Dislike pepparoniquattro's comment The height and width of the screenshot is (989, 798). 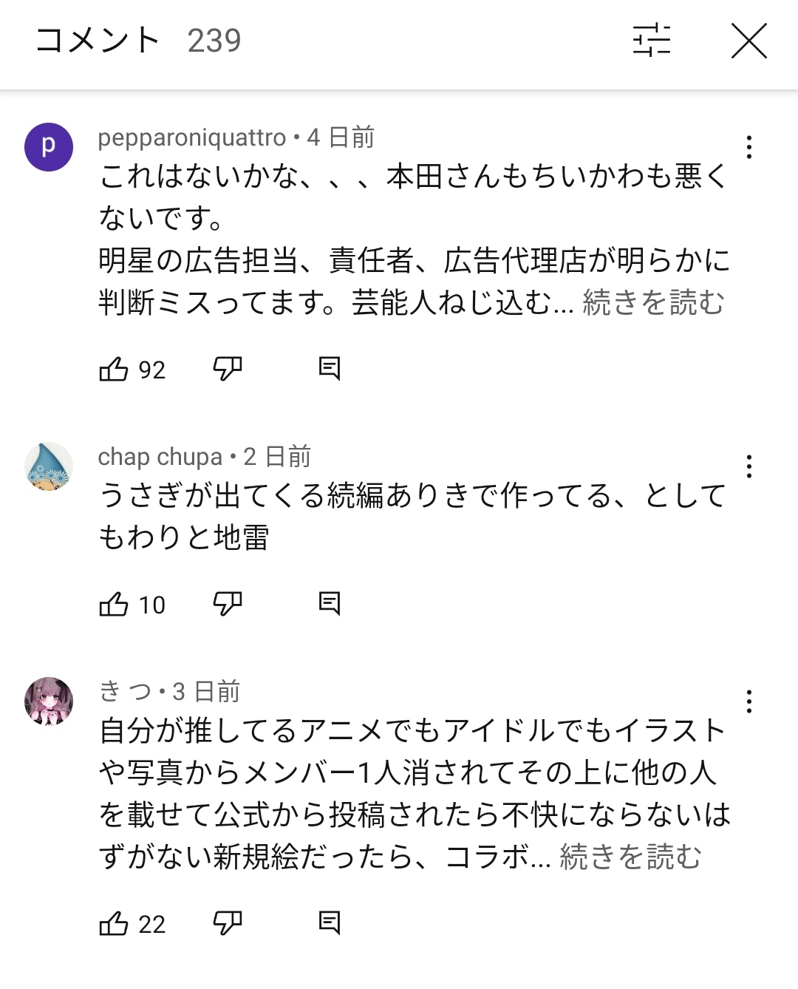tap(227, 369)
